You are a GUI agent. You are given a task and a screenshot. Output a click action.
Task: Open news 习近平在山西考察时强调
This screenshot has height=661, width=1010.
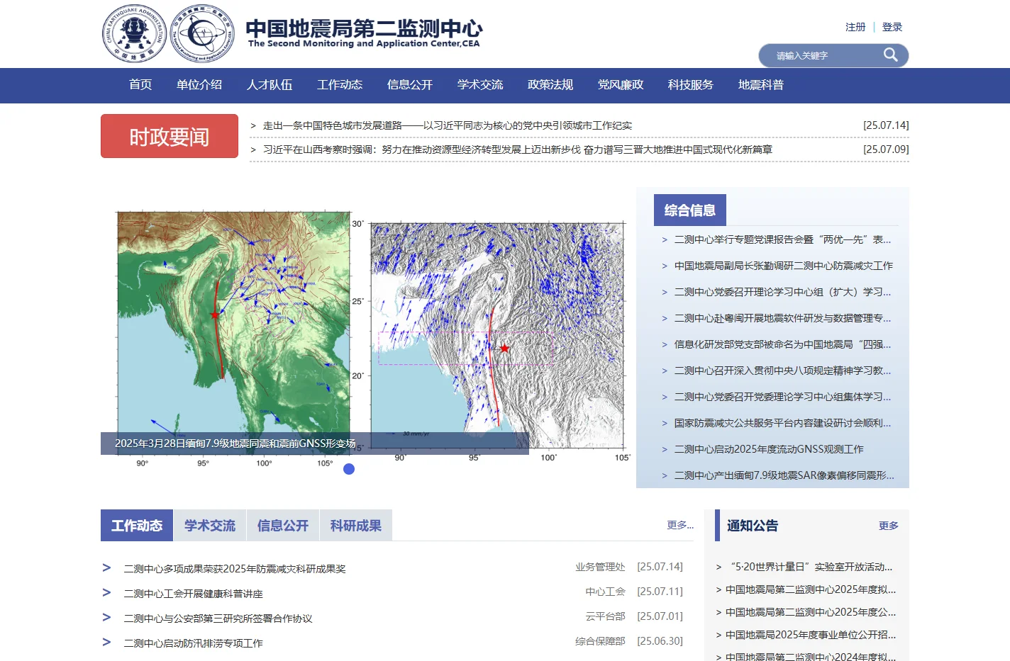518,149
